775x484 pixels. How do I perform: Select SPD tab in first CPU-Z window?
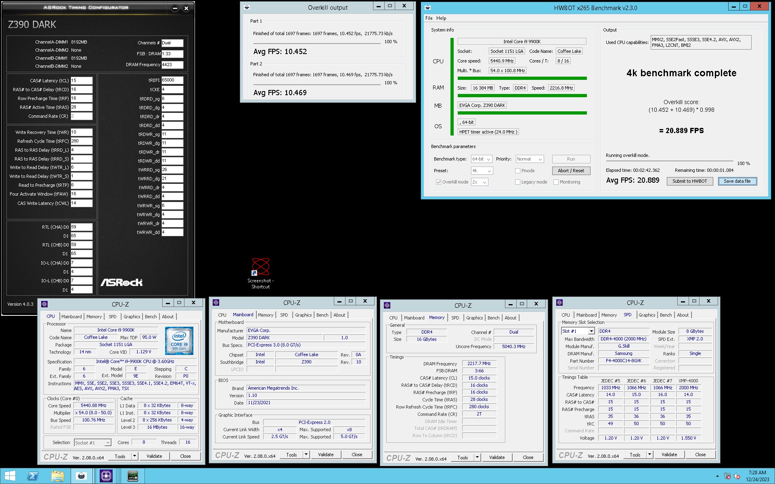(113, 317)
